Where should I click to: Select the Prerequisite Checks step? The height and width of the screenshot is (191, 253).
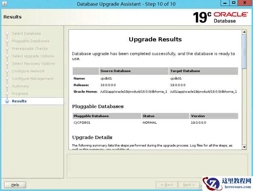[x=30, y=48]
